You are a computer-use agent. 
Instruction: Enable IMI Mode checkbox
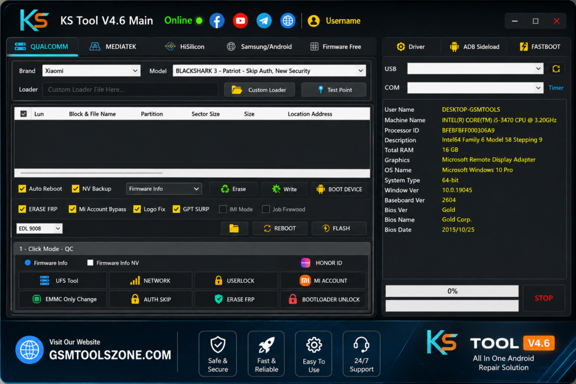pyautogui.click(x=223, y=209)
